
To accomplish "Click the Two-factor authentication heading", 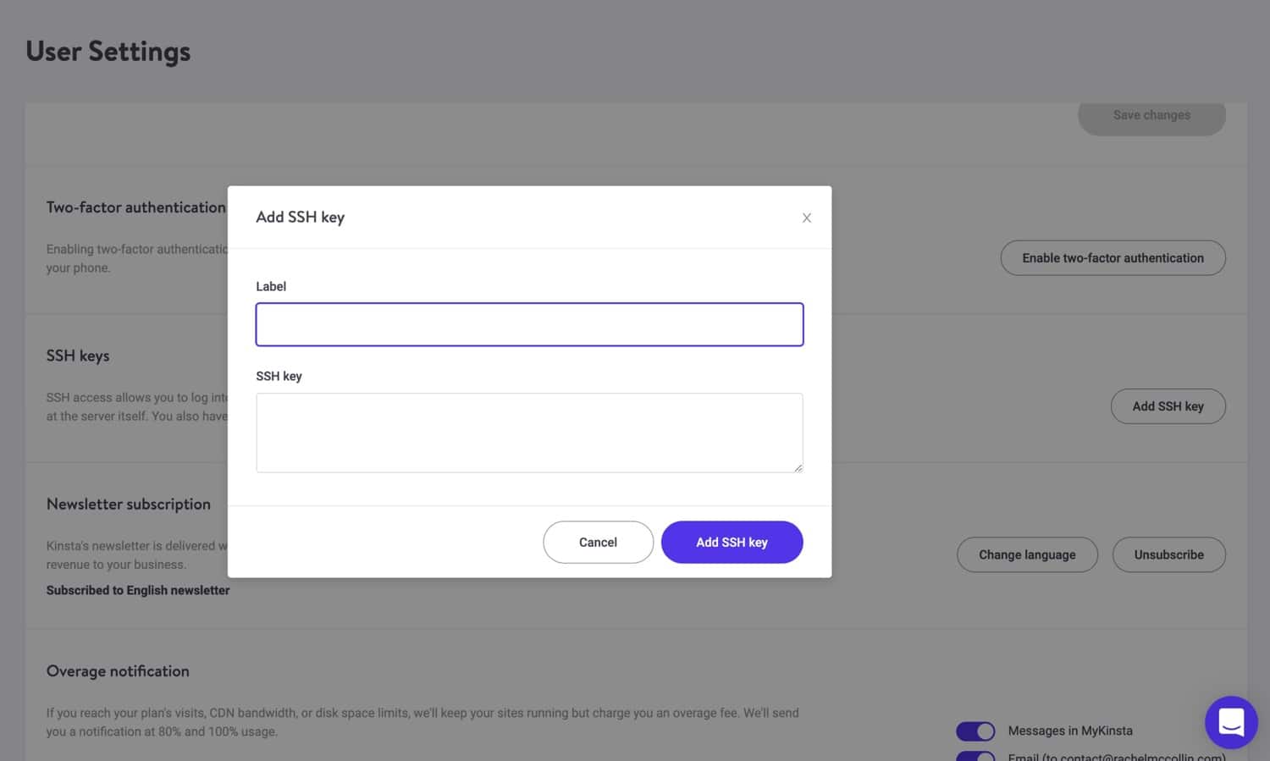I will click(135, 207).
